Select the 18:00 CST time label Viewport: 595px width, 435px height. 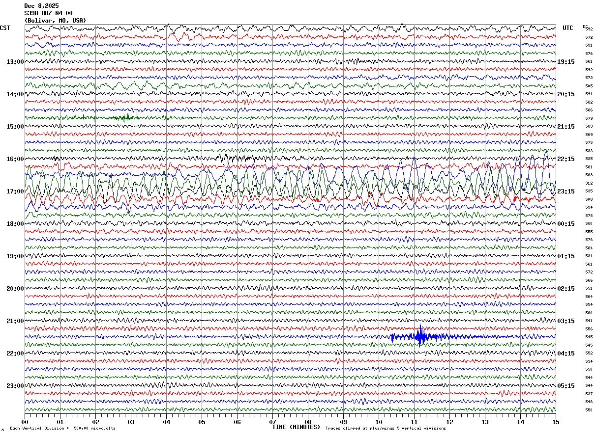tap(15, 224)
